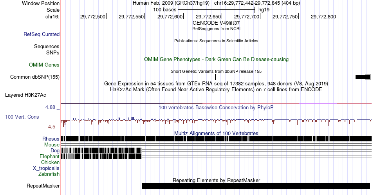Select the OMIM Genes track label
372x195 pixels.
44,65
